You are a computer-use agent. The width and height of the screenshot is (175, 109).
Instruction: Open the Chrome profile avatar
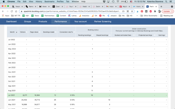coord(159,11)
